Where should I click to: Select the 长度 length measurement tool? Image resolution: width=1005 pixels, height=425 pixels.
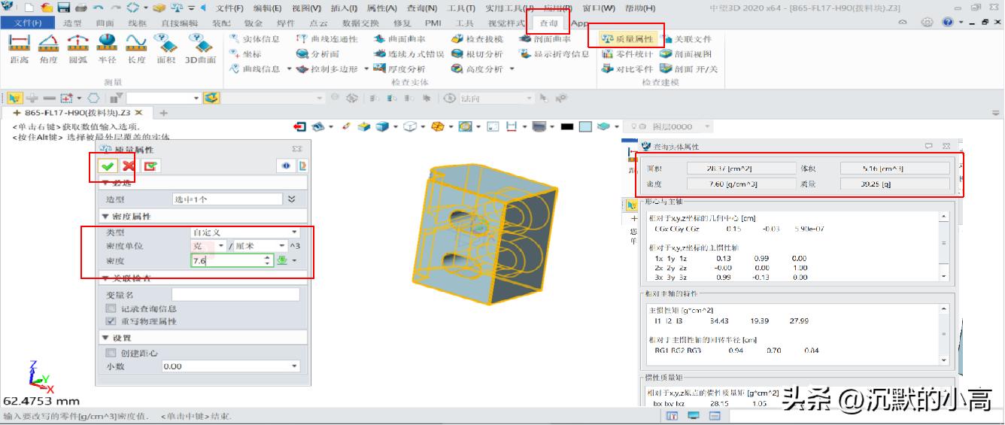(x=136, y=49)
